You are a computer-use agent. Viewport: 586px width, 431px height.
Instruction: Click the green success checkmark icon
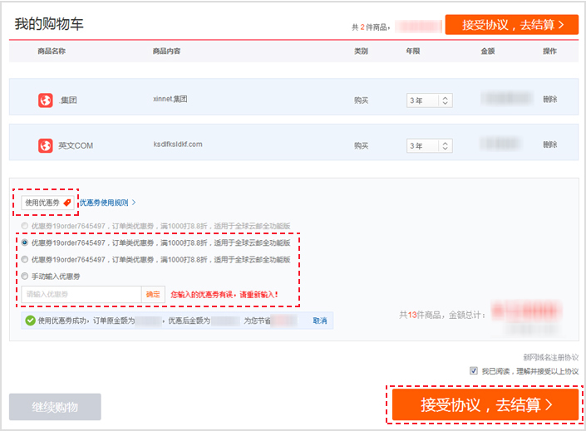point(30,320)
